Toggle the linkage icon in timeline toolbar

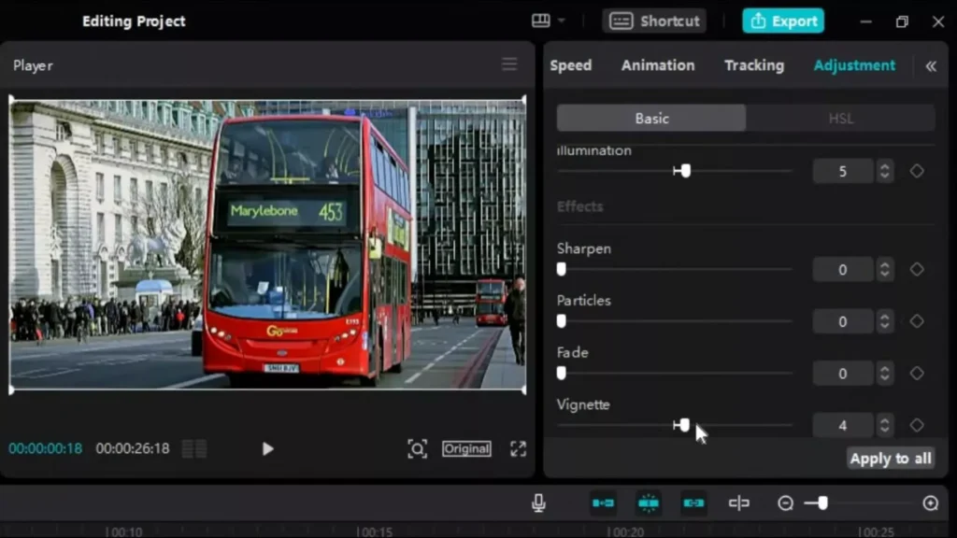click(693, 503)
